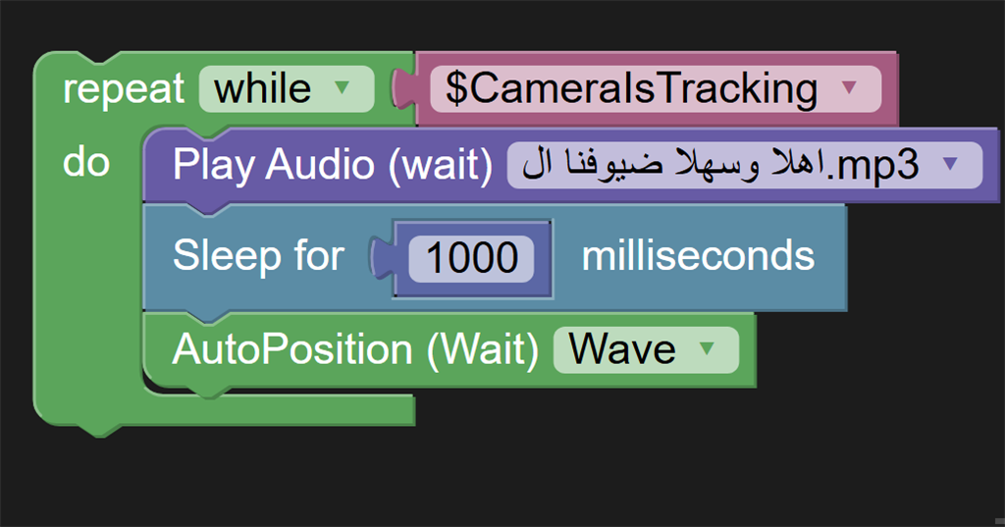Select the 'Sleep for' block

click(257, 257)
